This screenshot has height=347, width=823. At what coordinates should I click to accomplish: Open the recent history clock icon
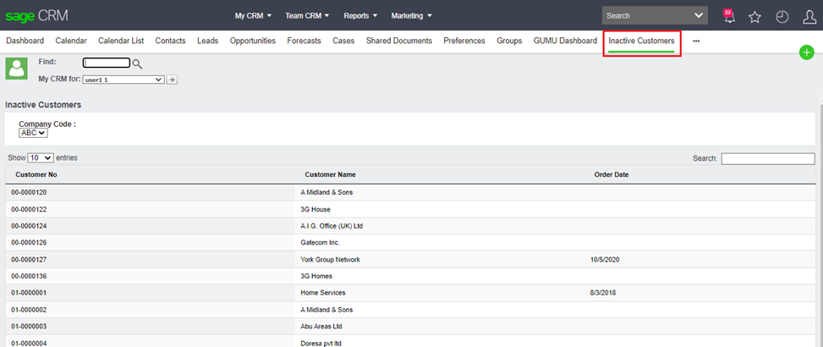coord(782,16)
